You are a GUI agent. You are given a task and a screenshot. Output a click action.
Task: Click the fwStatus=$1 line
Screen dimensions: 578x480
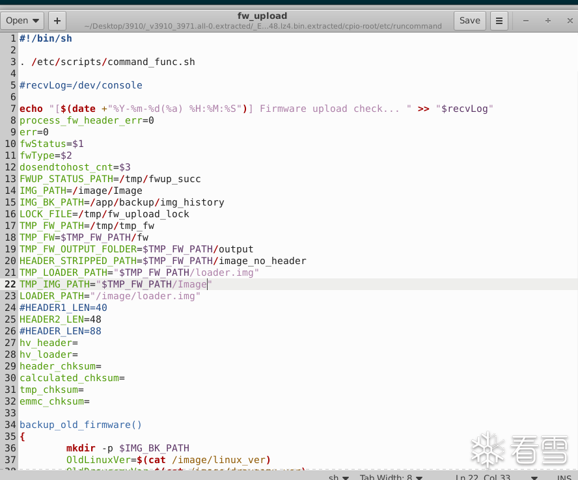[x=51, y=144]
